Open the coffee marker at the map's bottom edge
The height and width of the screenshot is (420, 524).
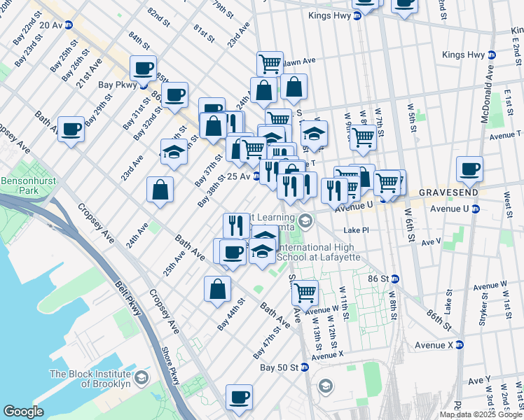[240, 397]
